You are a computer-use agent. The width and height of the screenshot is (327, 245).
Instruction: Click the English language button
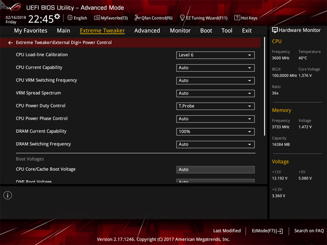coord(77,18)
